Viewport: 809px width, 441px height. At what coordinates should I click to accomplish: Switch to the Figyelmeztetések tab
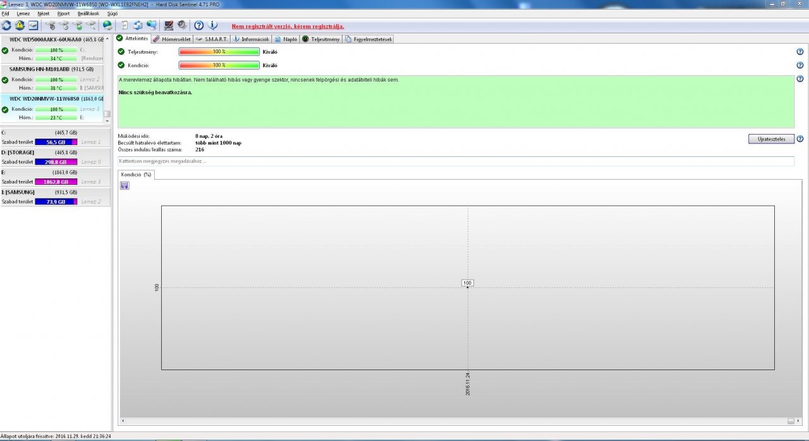[x=368, y=39]
